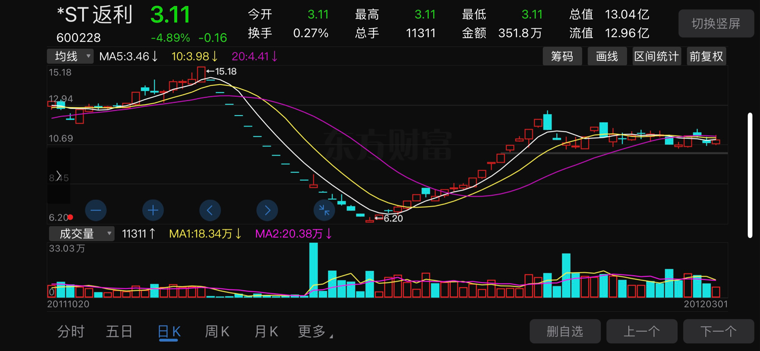
Task: Click the MA2:20.38万 volume label
Action: coord(293,234)
